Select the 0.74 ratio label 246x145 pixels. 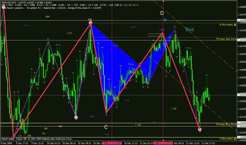coord(26,26)
